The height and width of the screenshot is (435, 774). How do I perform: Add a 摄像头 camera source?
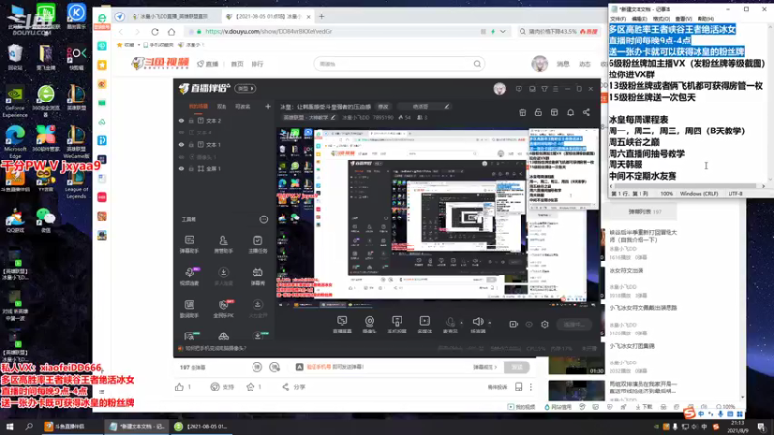(370, 325)
